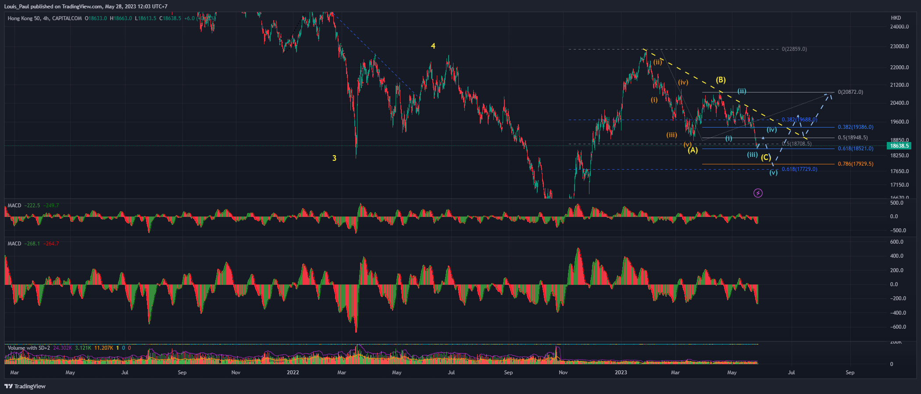Select the orange (ii) wave label
The image size is (921, 394).
[x=657, y=62]
